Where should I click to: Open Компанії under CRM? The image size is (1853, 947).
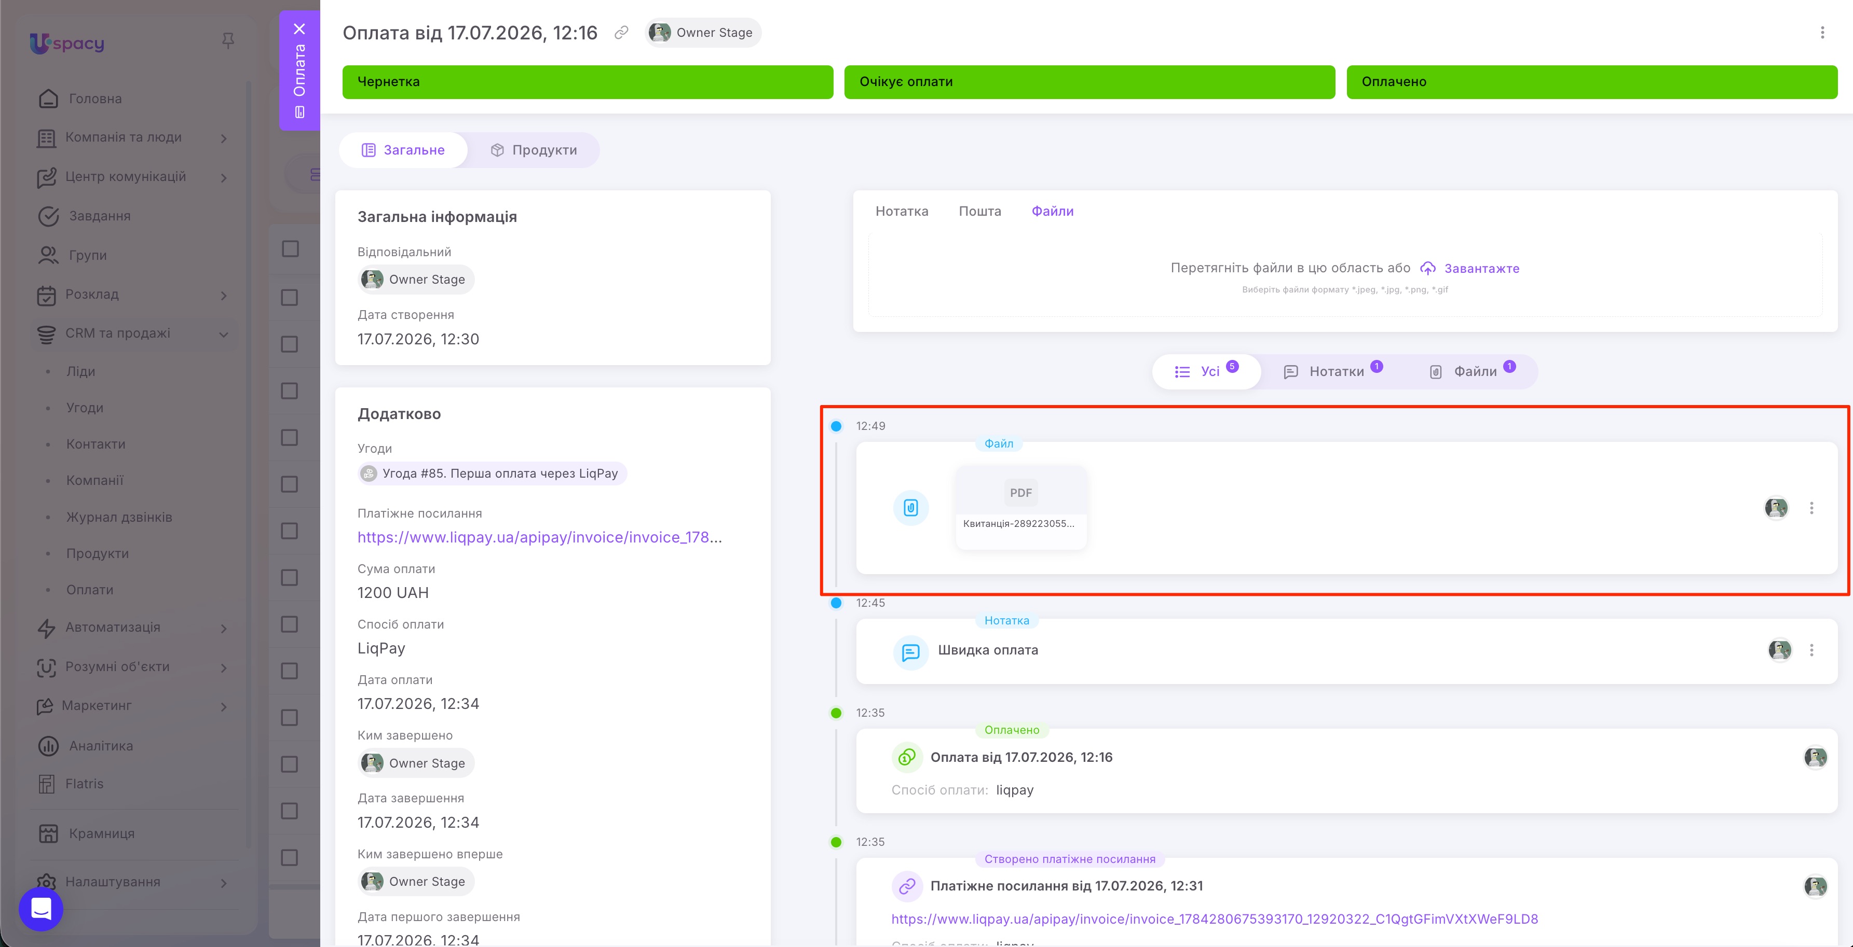point(95,480)
